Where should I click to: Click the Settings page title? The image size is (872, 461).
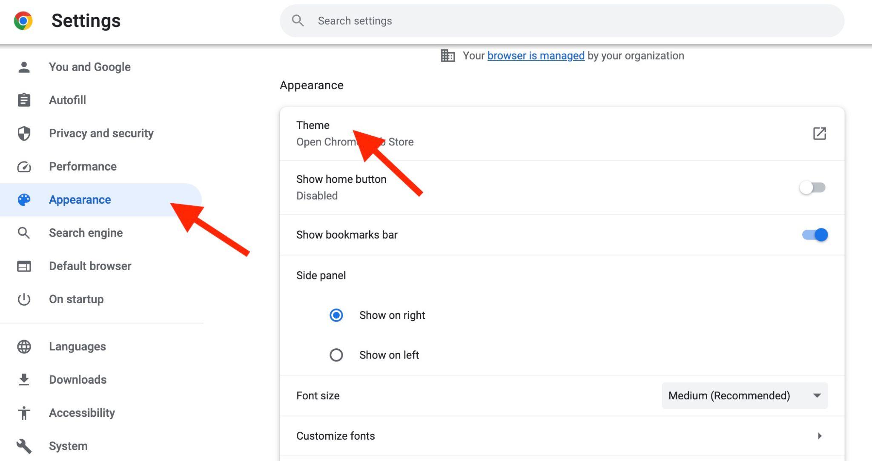(x=86, y=20)
